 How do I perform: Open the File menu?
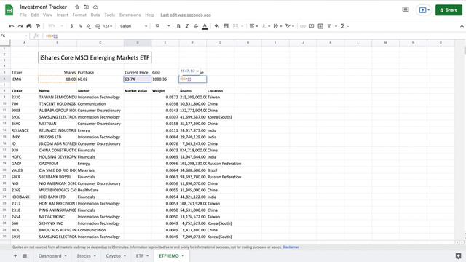(x=23, y=15)
